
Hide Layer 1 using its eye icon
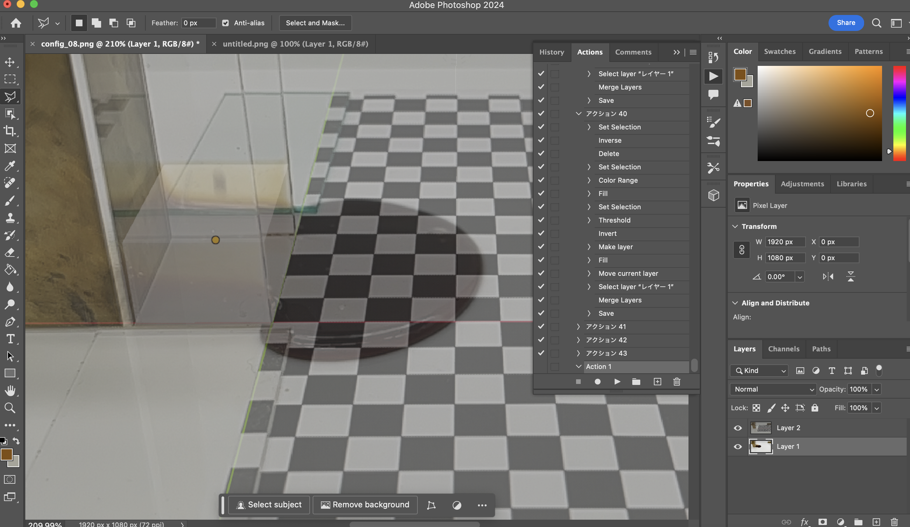click(738, 447)
